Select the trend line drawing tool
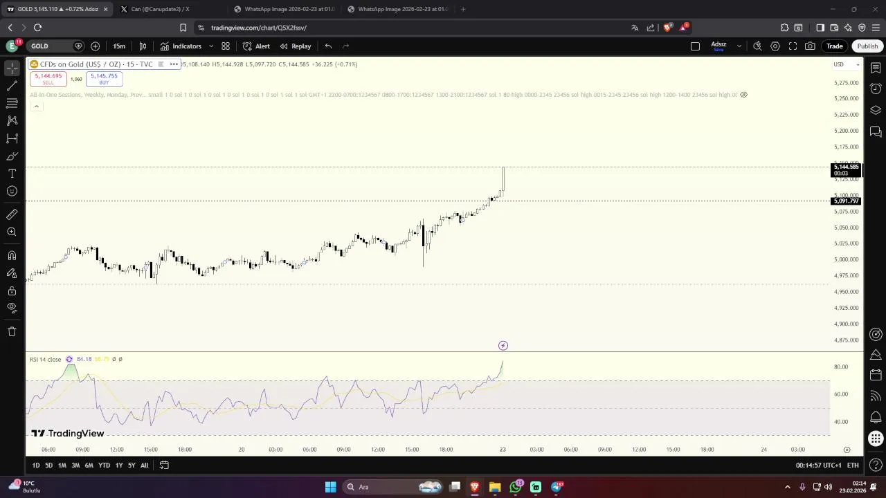The width and height of the screenshot is (886, 498). coord(12,86)
